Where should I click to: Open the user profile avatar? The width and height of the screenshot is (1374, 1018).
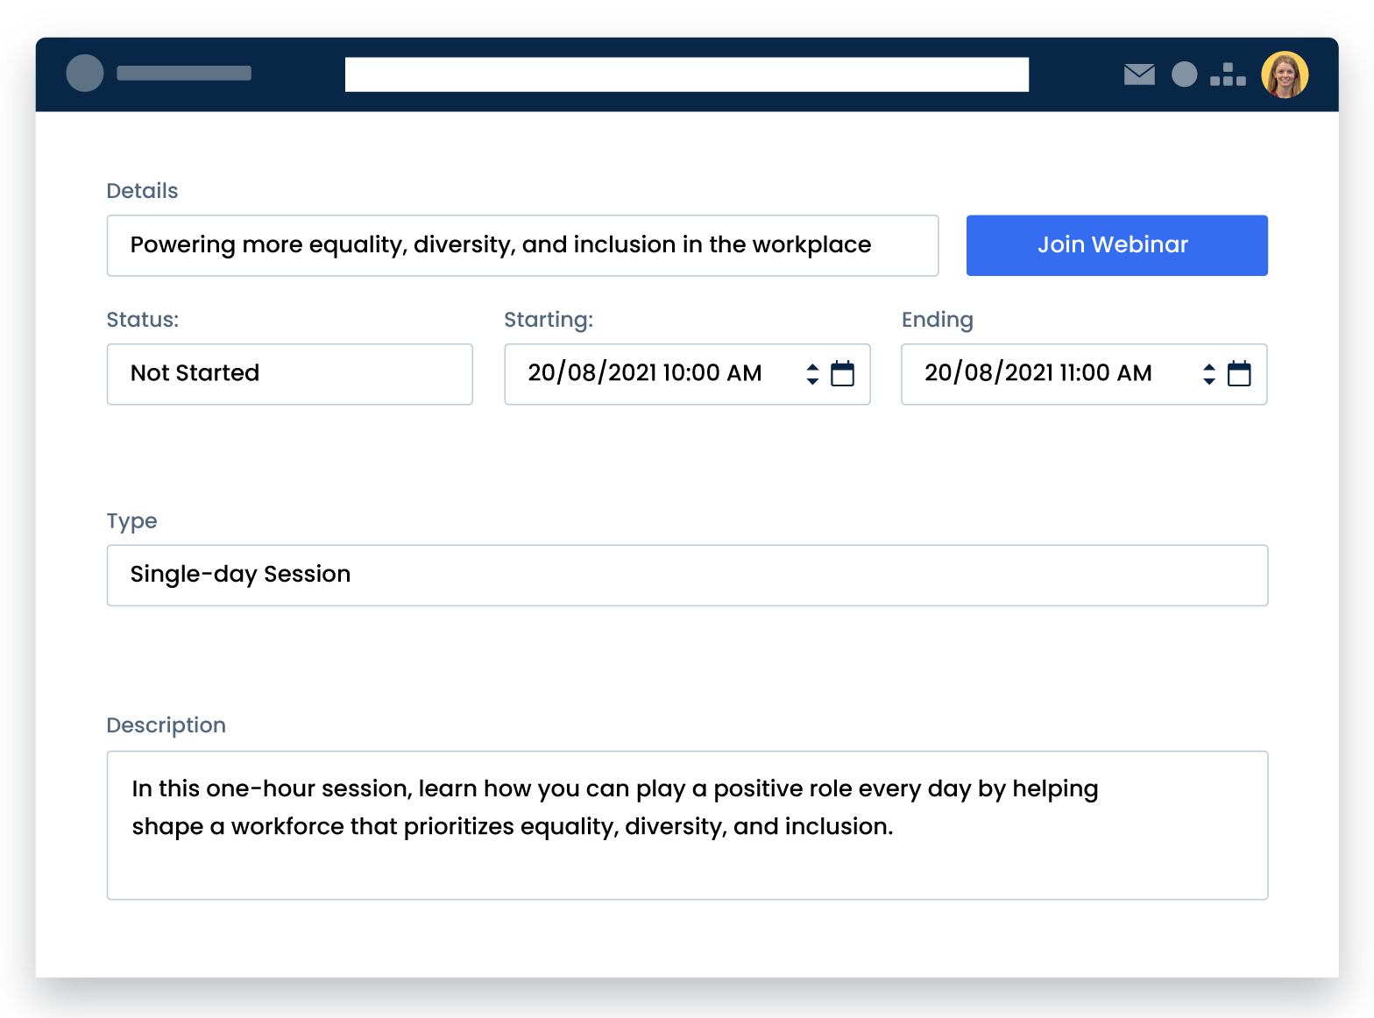click(x=1285, y=74)
